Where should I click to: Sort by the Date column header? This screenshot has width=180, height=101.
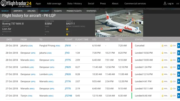point(9,40)
